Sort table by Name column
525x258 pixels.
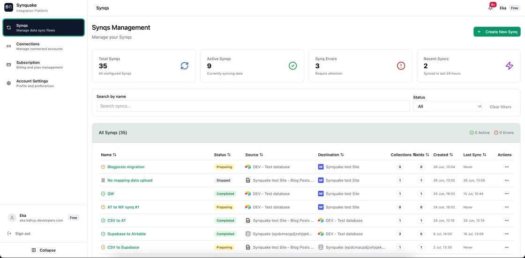108,155
